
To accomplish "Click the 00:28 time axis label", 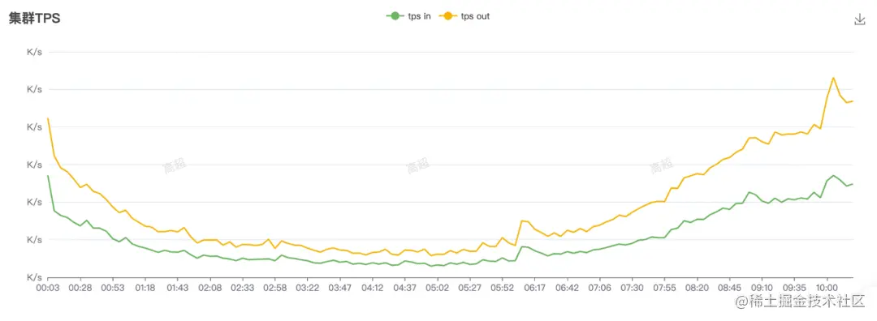I will (80, 288).
